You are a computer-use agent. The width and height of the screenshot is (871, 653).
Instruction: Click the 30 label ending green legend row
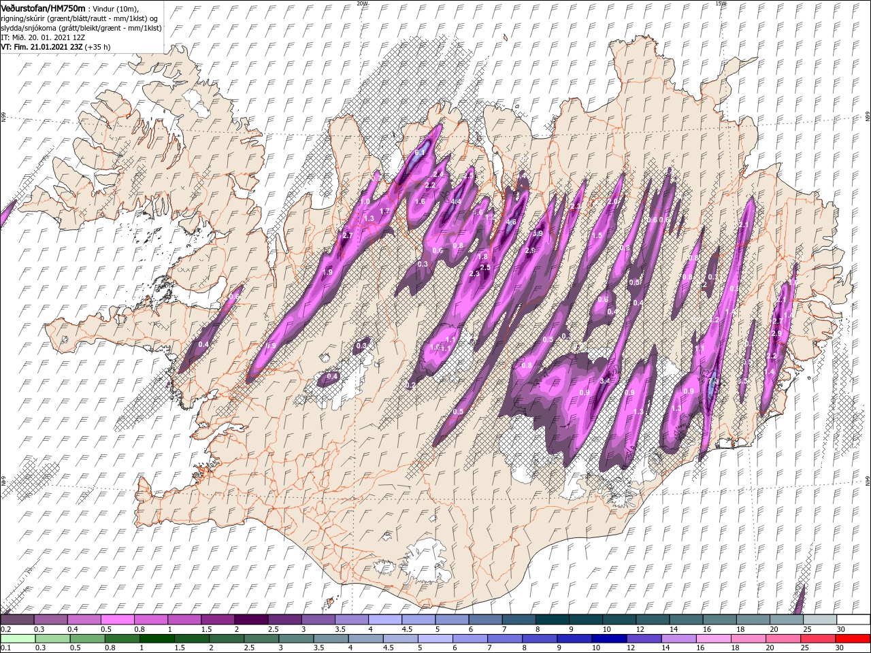pos(839,648)
